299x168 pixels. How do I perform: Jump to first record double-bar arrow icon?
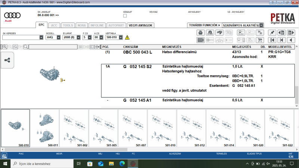272,40
